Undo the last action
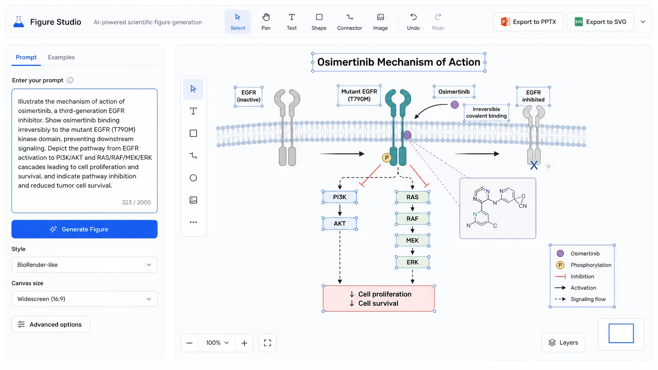The image size is (658, 370). point(413,22)
